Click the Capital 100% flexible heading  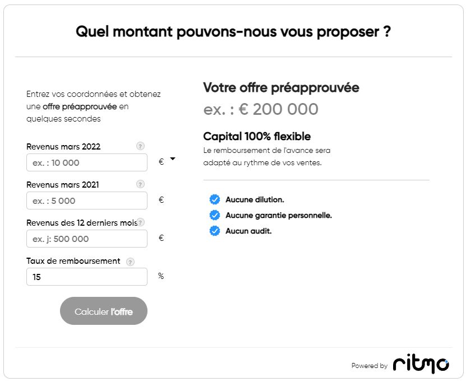click(257, 136)
